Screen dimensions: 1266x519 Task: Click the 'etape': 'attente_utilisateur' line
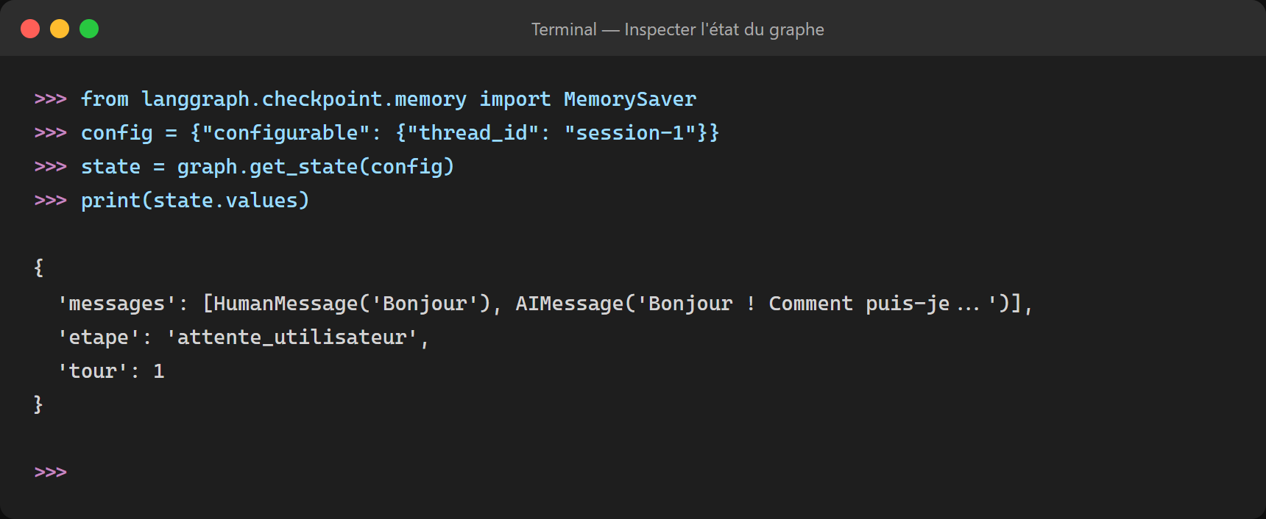[x=243, y=337]
